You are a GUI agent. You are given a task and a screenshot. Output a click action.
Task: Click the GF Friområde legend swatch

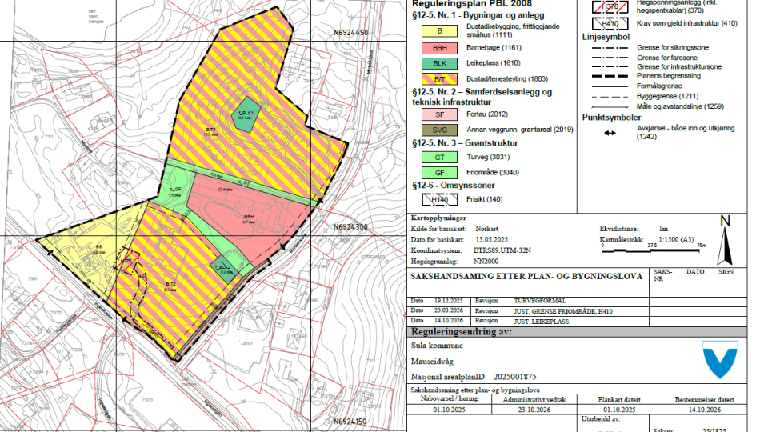(x=439, y=173)
